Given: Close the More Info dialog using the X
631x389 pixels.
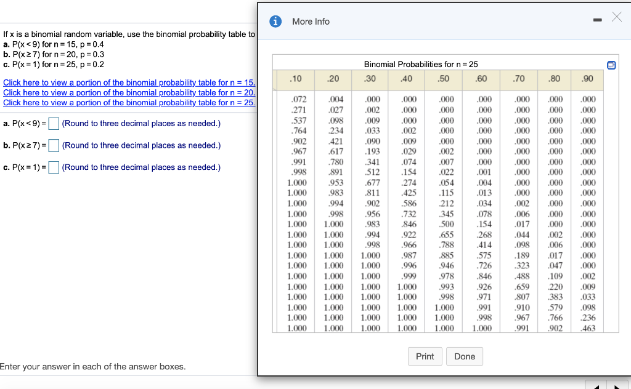Looking at the screenshot, I should point(616,18).
